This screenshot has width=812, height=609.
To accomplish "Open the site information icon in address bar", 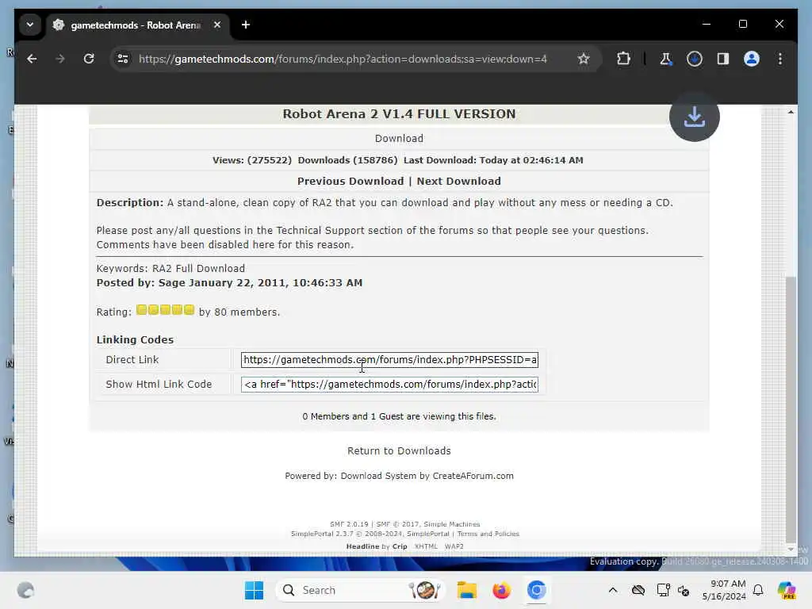I will (x=123, y=59).
